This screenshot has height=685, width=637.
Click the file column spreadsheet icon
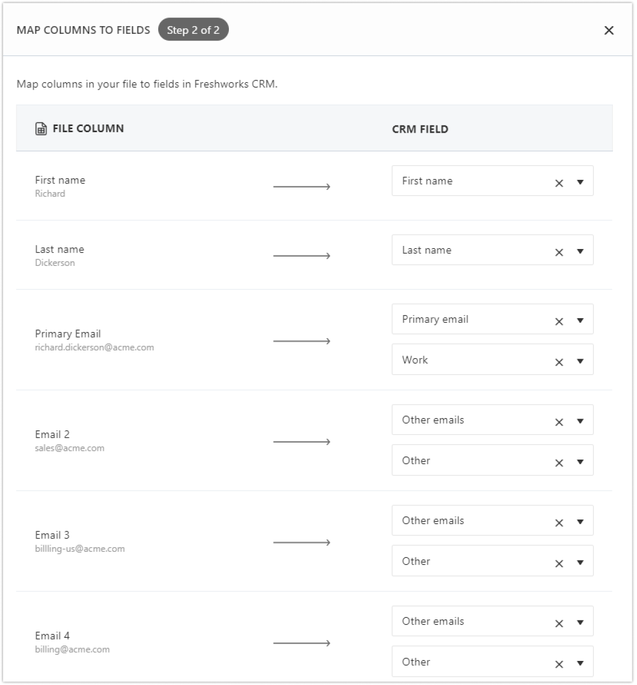[x=40, y=129]
